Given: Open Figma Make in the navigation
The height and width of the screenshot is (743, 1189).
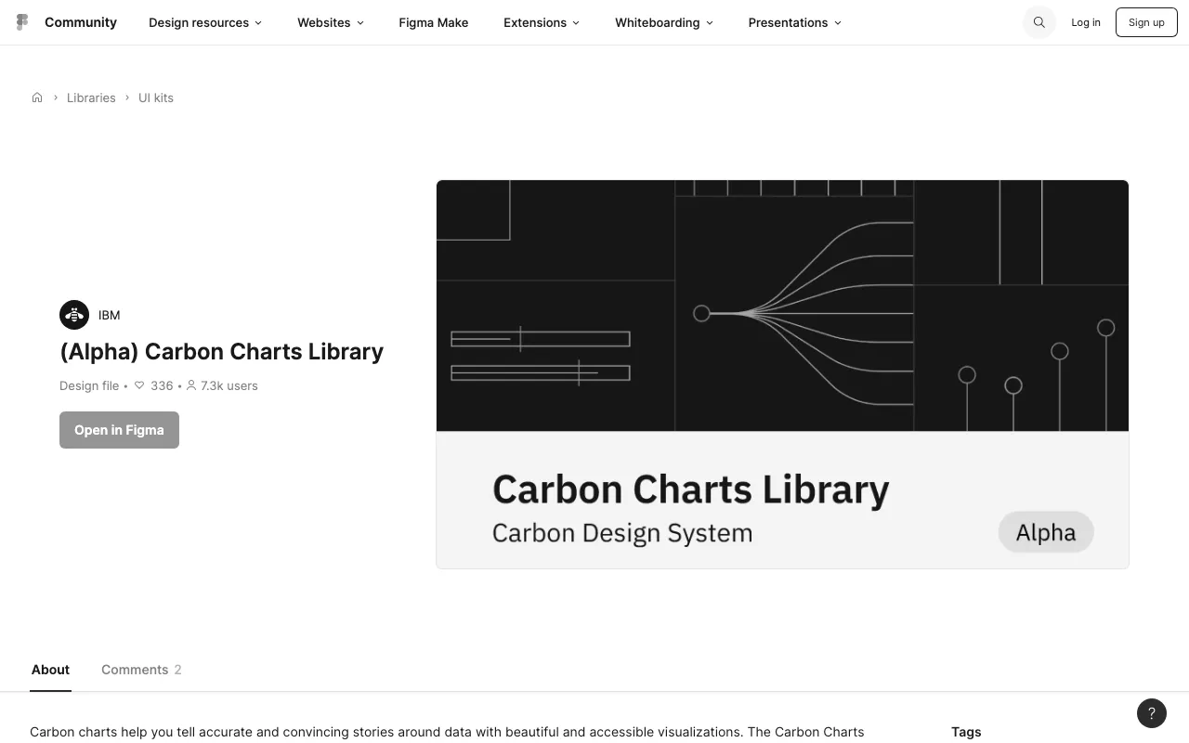Looking at the screenshot, I should coord(434,22).
